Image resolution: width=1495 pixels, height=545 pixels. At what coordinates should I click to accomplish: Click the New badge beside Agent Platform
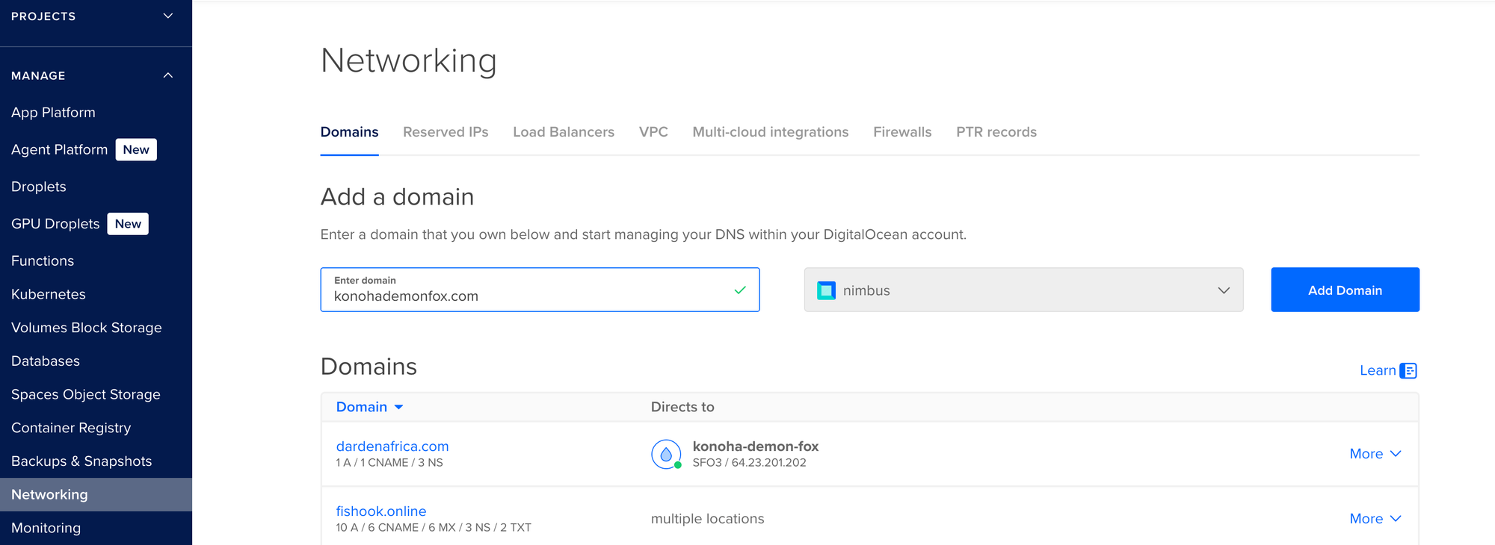(x=136, y=149)
